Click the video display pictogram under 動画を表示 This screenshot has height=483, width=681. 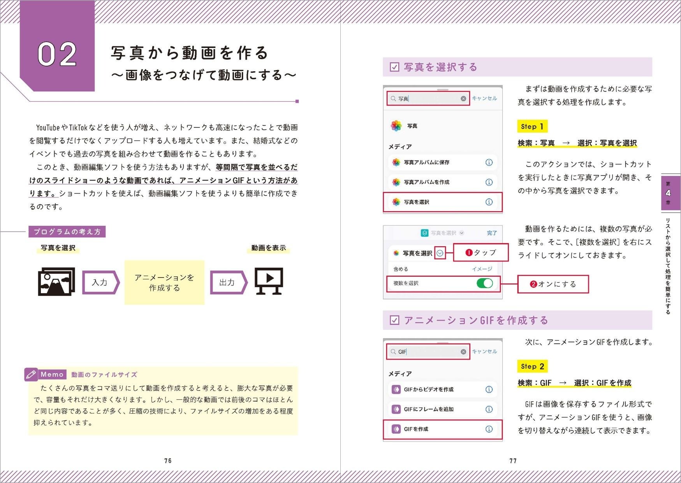pyautogui.click(x=269, y=281)
